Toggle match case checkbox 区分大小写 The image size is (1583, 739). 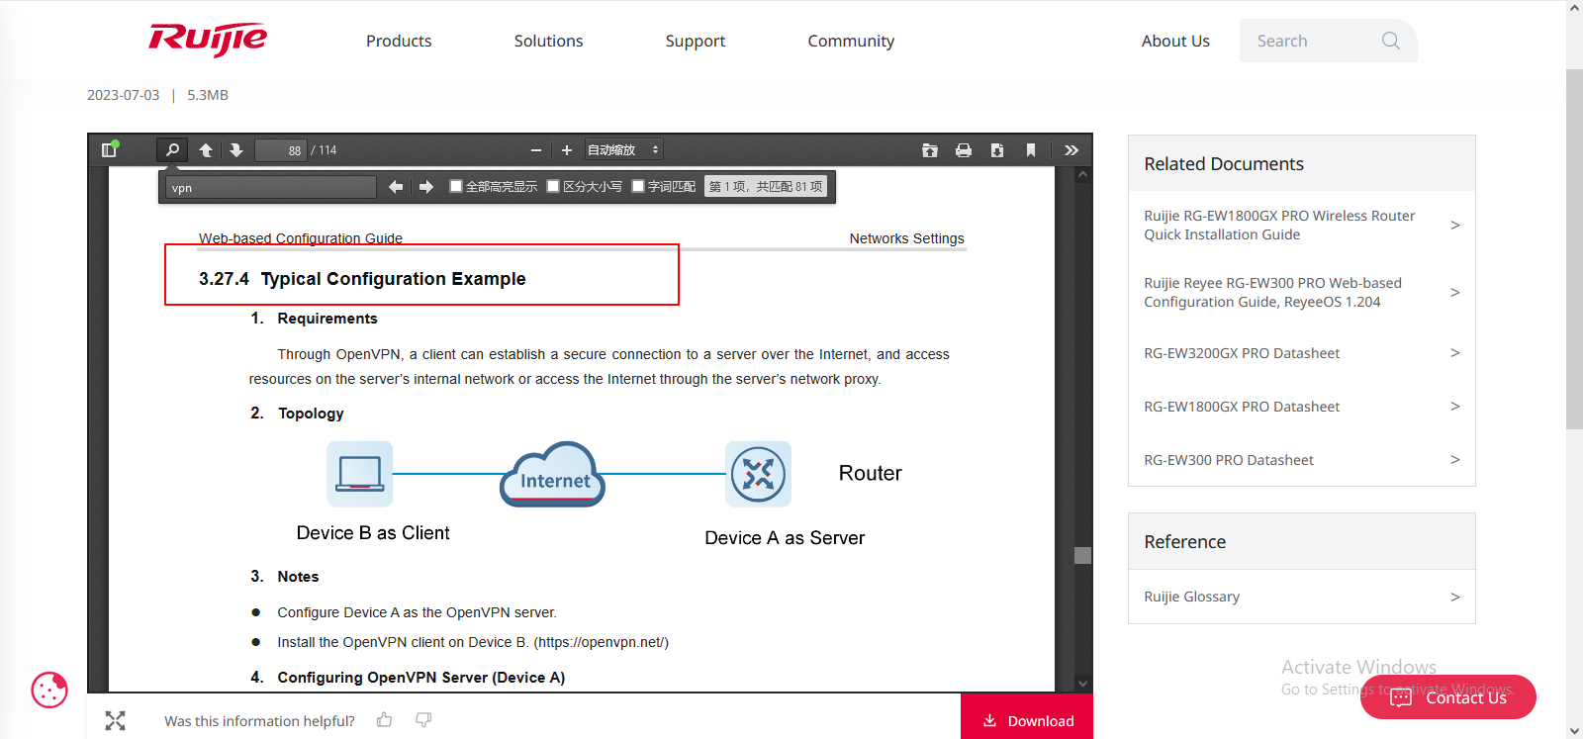(x=553, y=186)
